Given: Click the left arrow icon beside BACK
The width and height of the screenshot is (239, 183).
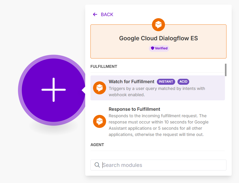Looking at the screenshot, I should [95, 15].
